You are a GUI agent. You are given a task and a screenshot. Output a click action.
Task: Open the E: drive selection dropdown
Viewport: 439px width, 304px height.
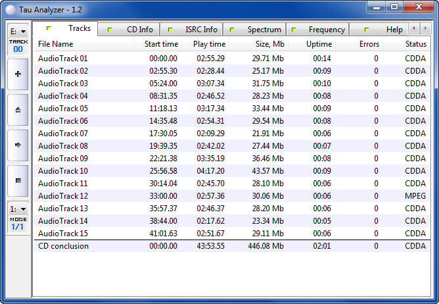18,31
